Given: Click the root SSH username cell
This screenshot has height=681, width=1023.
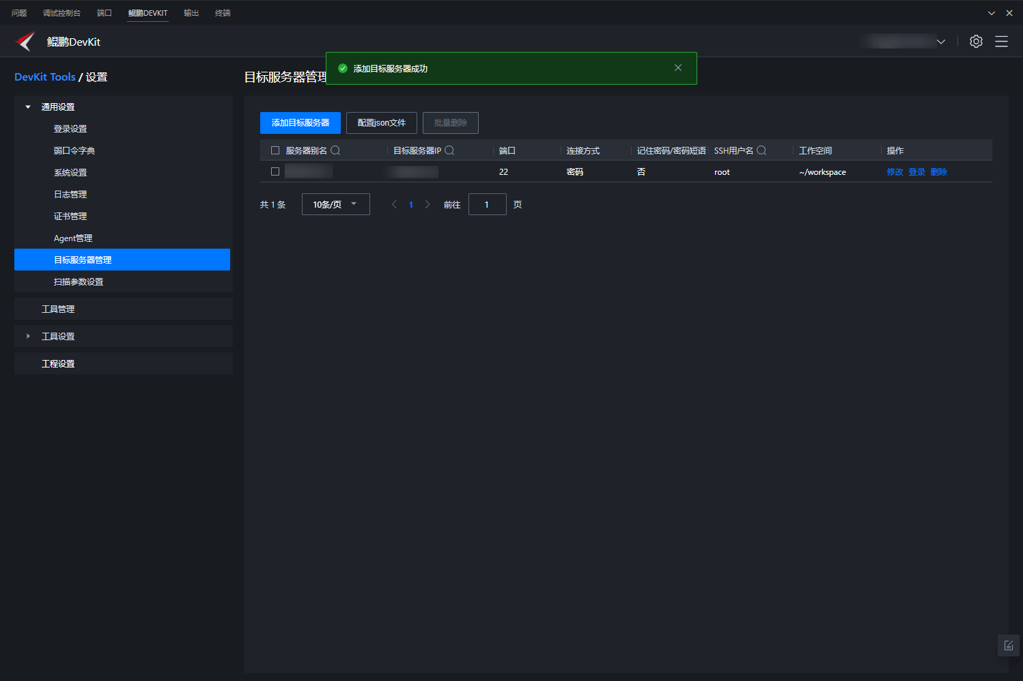Looking at the screenshot, I should click(722, 172).
